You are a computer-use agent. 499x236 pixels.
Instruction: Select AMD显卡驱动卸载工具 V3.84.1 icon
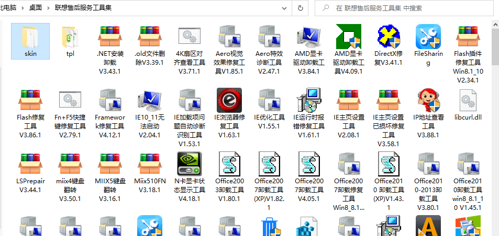point(309,37)
